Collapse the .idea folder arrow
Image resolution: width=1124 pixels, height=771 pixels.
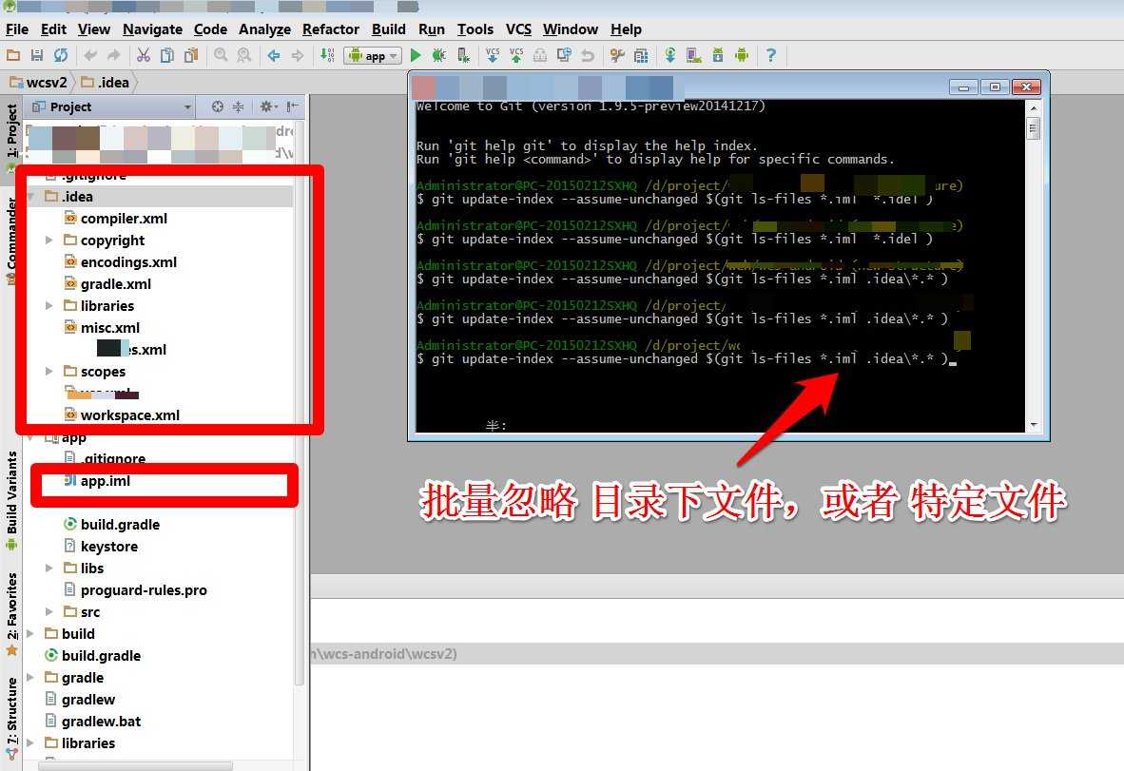pyautogui.click(x=31, y=197)
